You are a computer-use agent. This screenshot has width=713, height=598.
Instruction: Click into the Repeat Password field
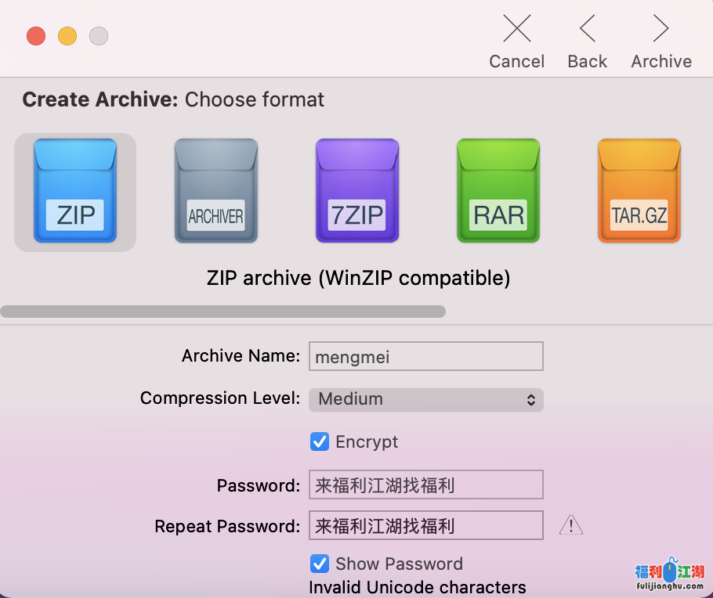click(x=425, y=526)
